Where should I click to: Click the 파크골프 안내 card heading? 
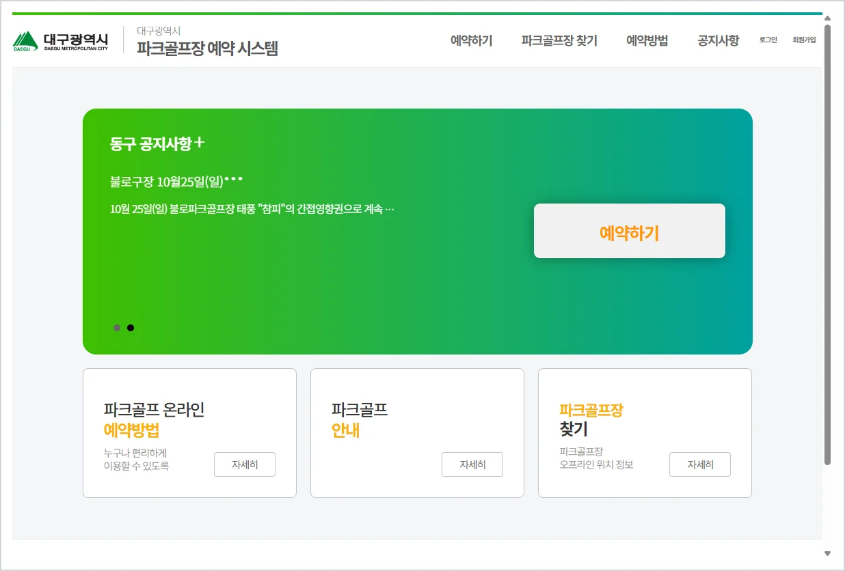[x=360, y=420]
